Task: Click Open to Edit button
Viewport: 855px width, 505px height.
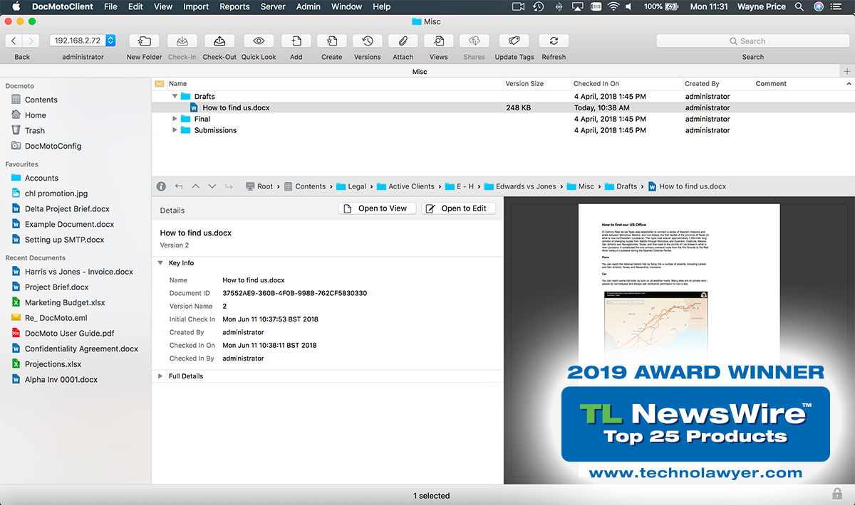Action: tap(459, 208)
